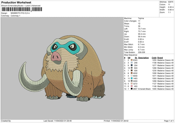Click the 'EndX:' label
The image size is (175, 123).
point(127,39)
